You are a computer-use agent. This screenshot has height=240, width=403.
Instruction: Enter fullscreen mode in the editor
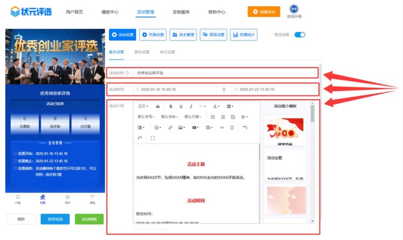click(153, 138)
